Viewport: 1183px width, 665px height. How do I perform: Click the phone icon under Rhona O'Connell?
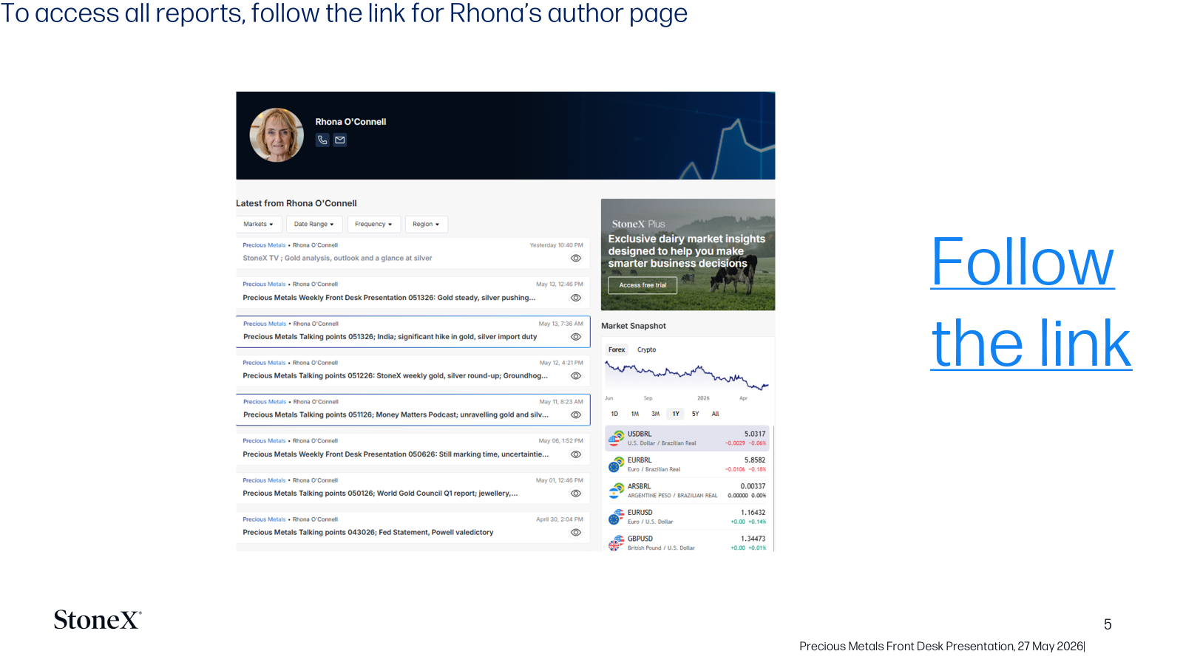point(322,140)
